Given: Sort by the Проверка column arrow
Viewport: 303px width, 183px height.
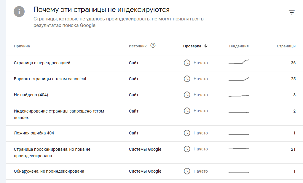Looking at the screenshot, I should (x=206, y=46).
